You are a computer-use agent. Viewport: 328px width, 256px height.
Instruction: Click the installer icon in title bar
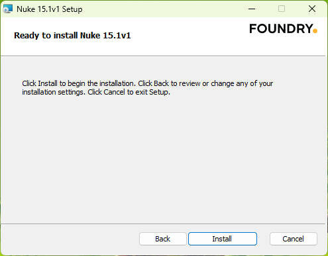tap(8, 9)
